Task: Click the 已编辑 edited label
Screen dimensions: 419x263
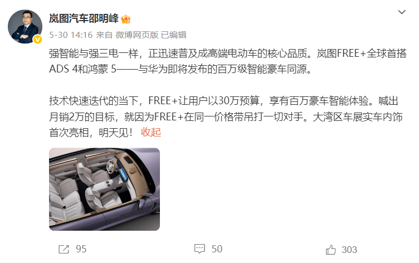Action: [174, 35]
